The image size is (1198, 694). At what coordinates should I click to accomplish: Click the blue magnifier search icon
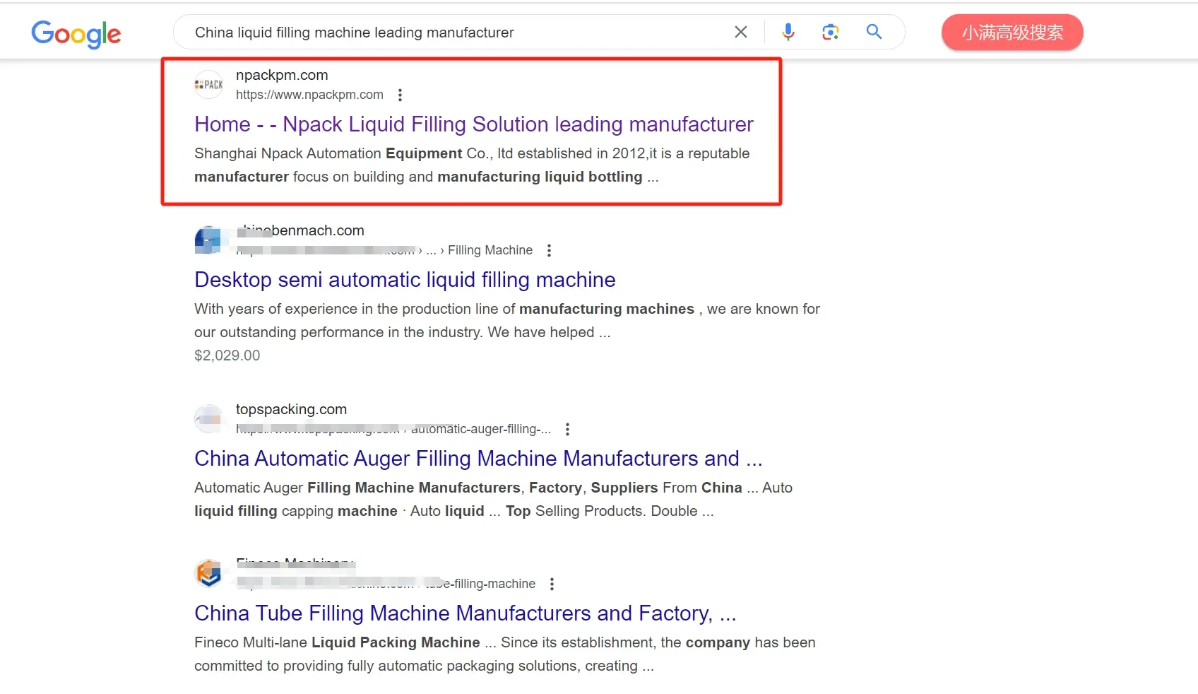(874, 32)
